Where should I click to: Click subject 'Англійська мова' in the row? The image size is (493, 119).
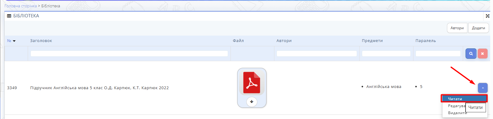pos(384,87)
